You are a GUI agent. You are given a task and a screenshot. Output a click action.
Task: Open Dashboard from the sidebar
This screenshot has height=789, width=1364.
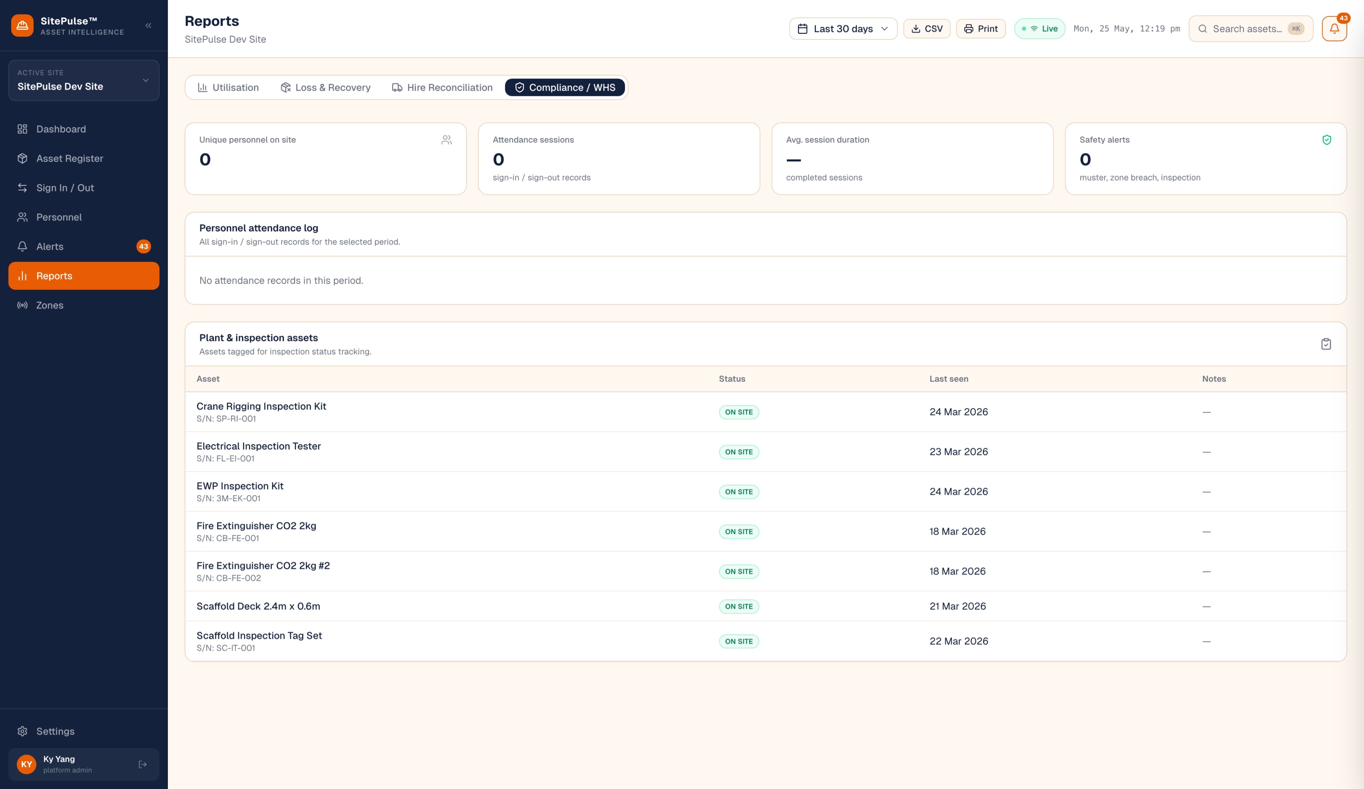(84, 129)
